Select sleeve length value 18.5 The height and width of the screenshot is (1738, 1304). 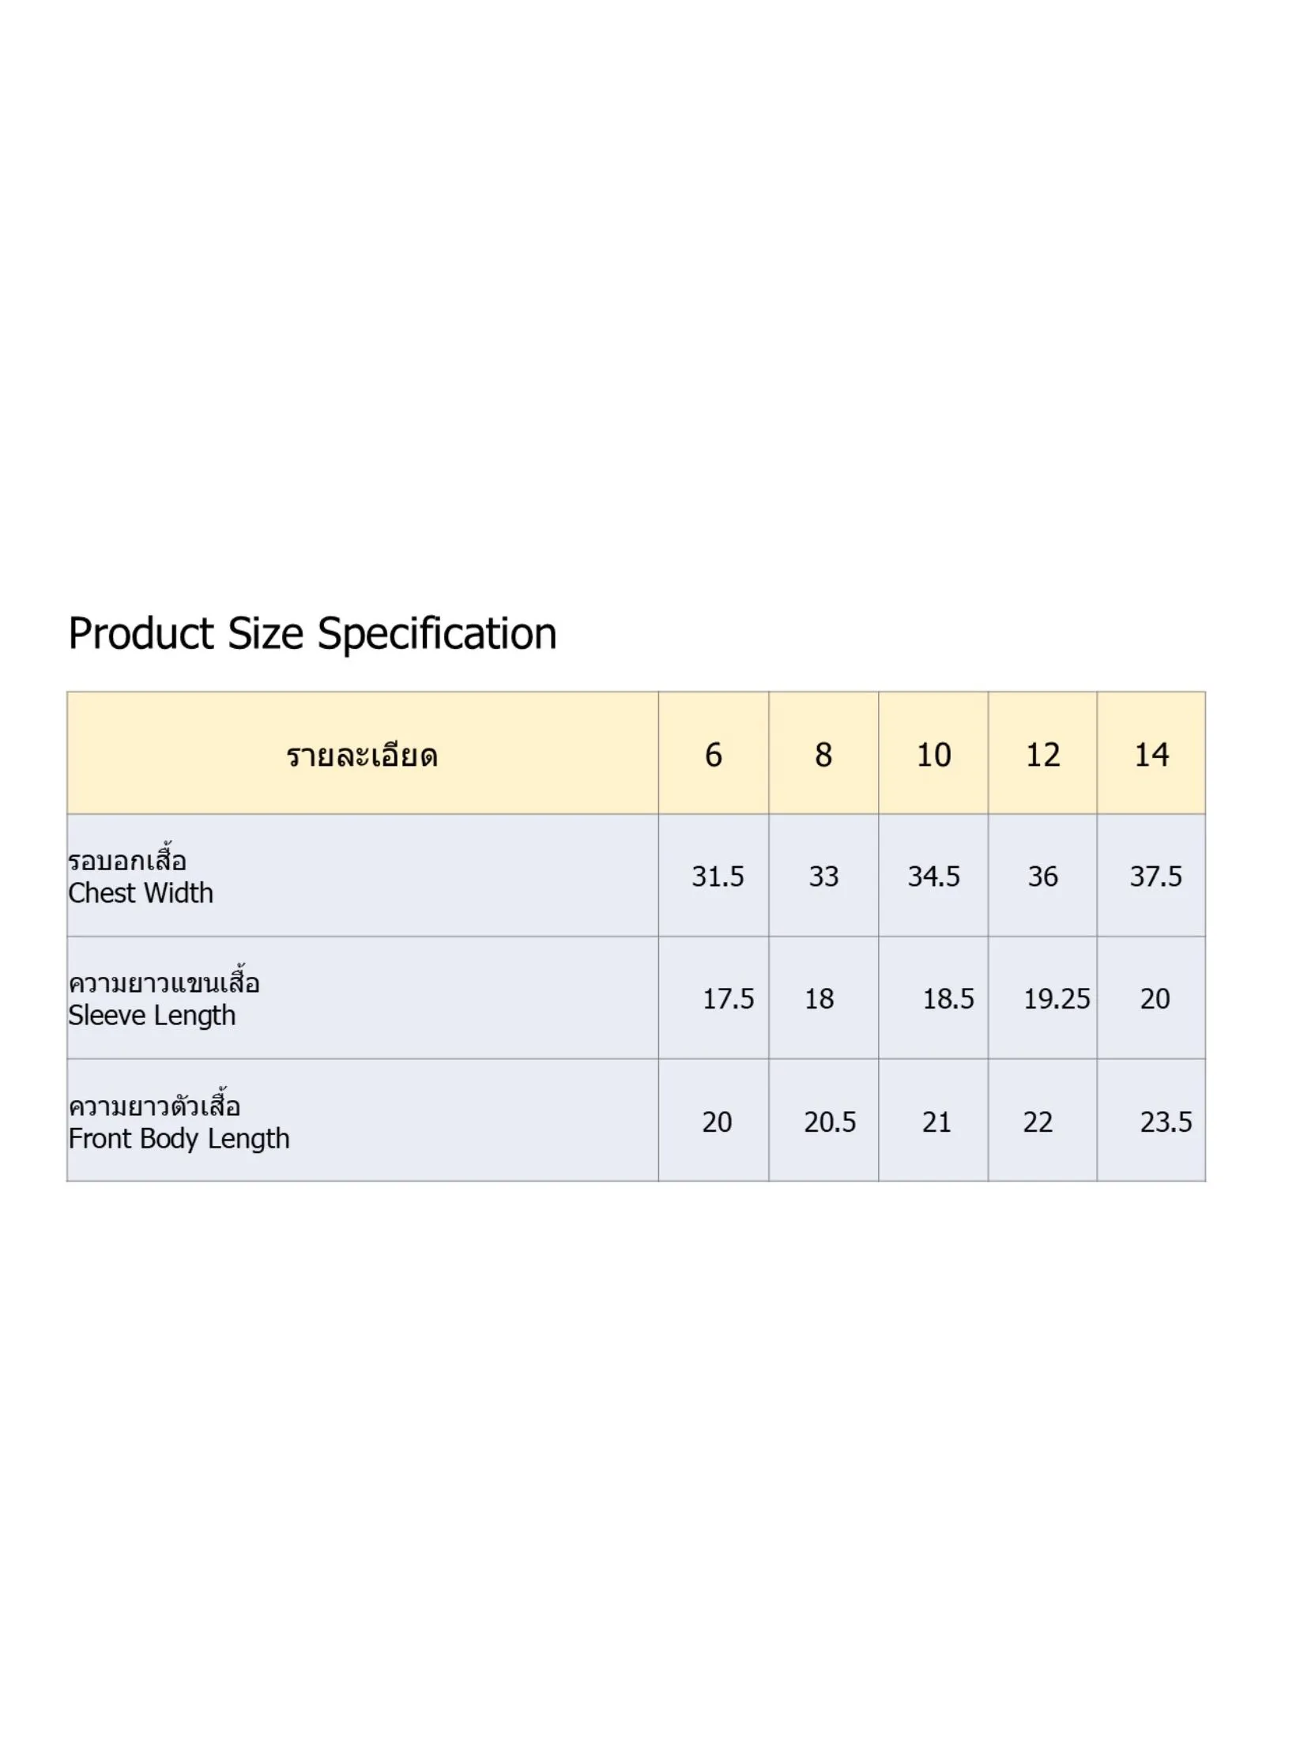tap(948, 999)
